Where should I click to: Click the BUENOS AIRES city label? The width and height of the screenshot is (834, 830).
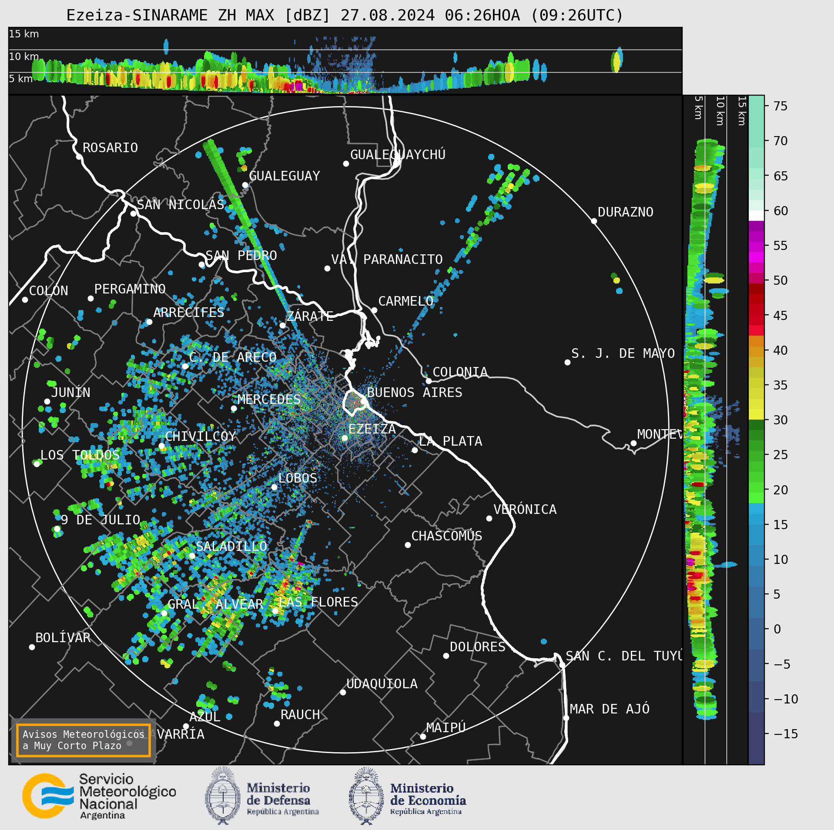415,393
